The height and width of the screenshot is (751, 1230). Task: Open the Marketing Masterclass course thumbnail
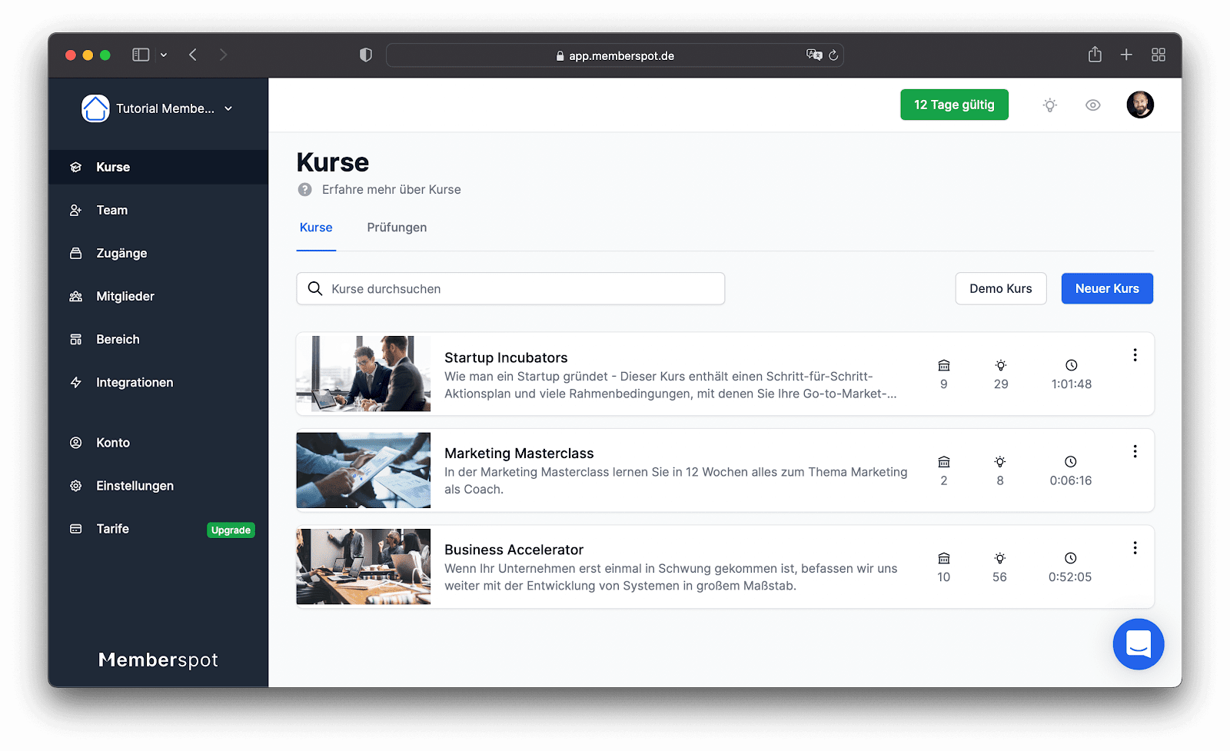click(364, 470)
